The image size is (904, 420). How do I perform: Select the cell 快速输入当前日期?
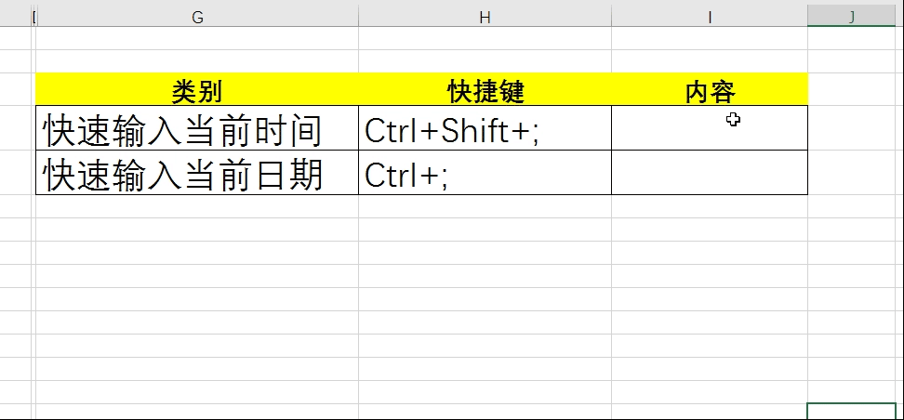pos(197,172)
